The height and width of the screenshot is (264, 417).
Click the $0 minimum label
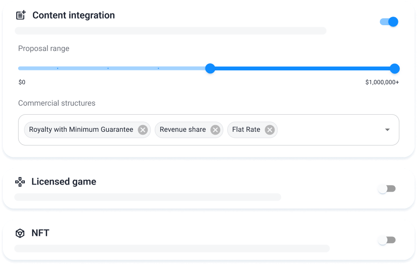point(22,82)
